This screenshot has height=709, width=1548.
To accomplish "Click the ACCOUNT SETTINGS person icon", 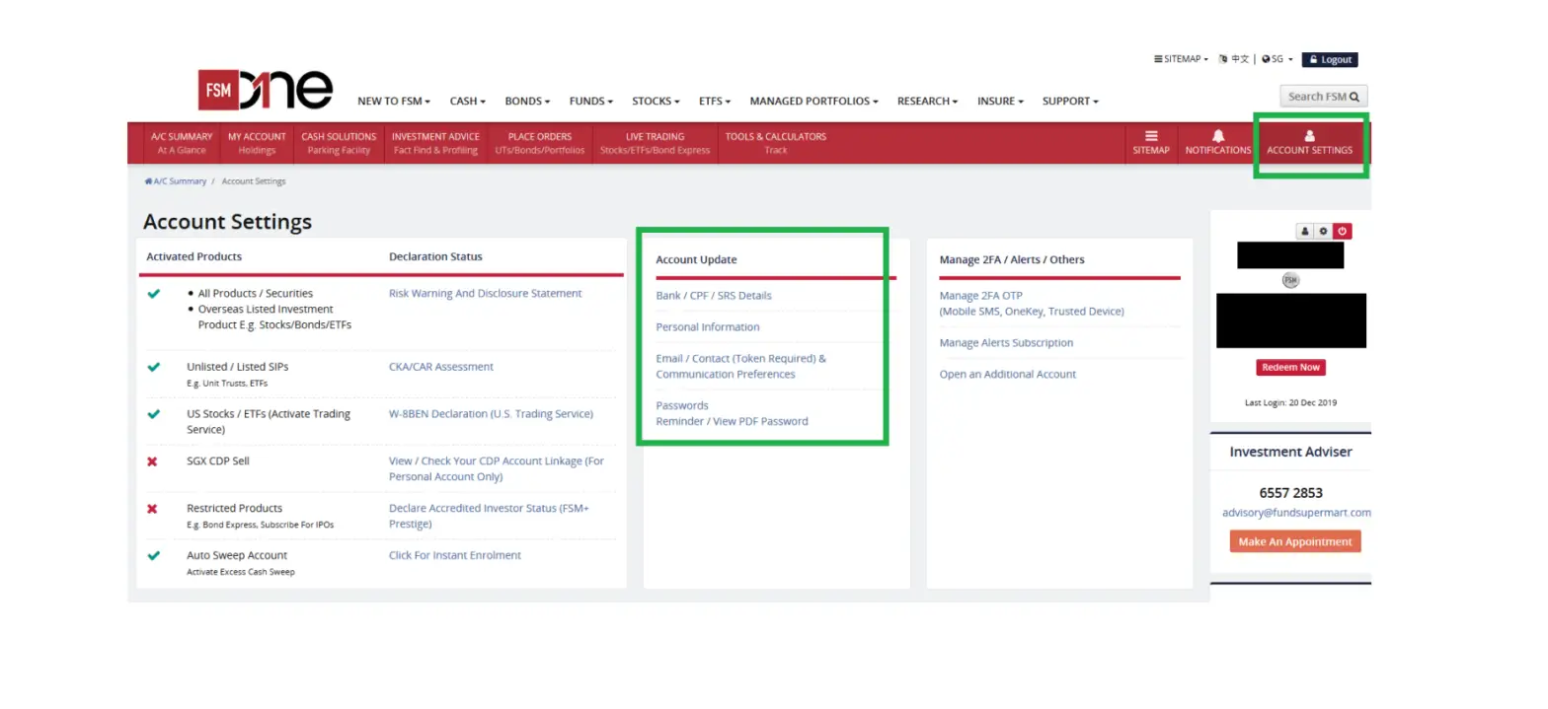I will 1310,135.
